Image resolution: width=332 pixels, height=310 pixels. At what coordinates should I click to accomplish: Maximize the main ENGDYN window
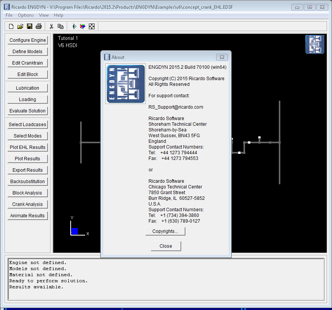[310, 7]
